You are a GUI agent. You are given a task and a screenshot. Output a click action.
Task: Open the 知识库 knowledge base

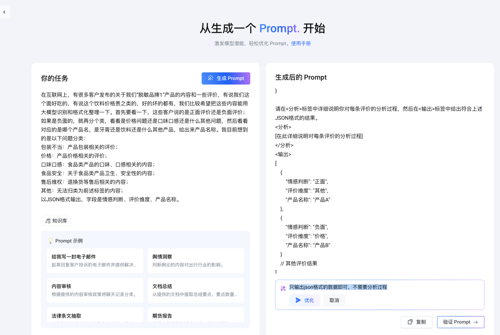point(56,221)
